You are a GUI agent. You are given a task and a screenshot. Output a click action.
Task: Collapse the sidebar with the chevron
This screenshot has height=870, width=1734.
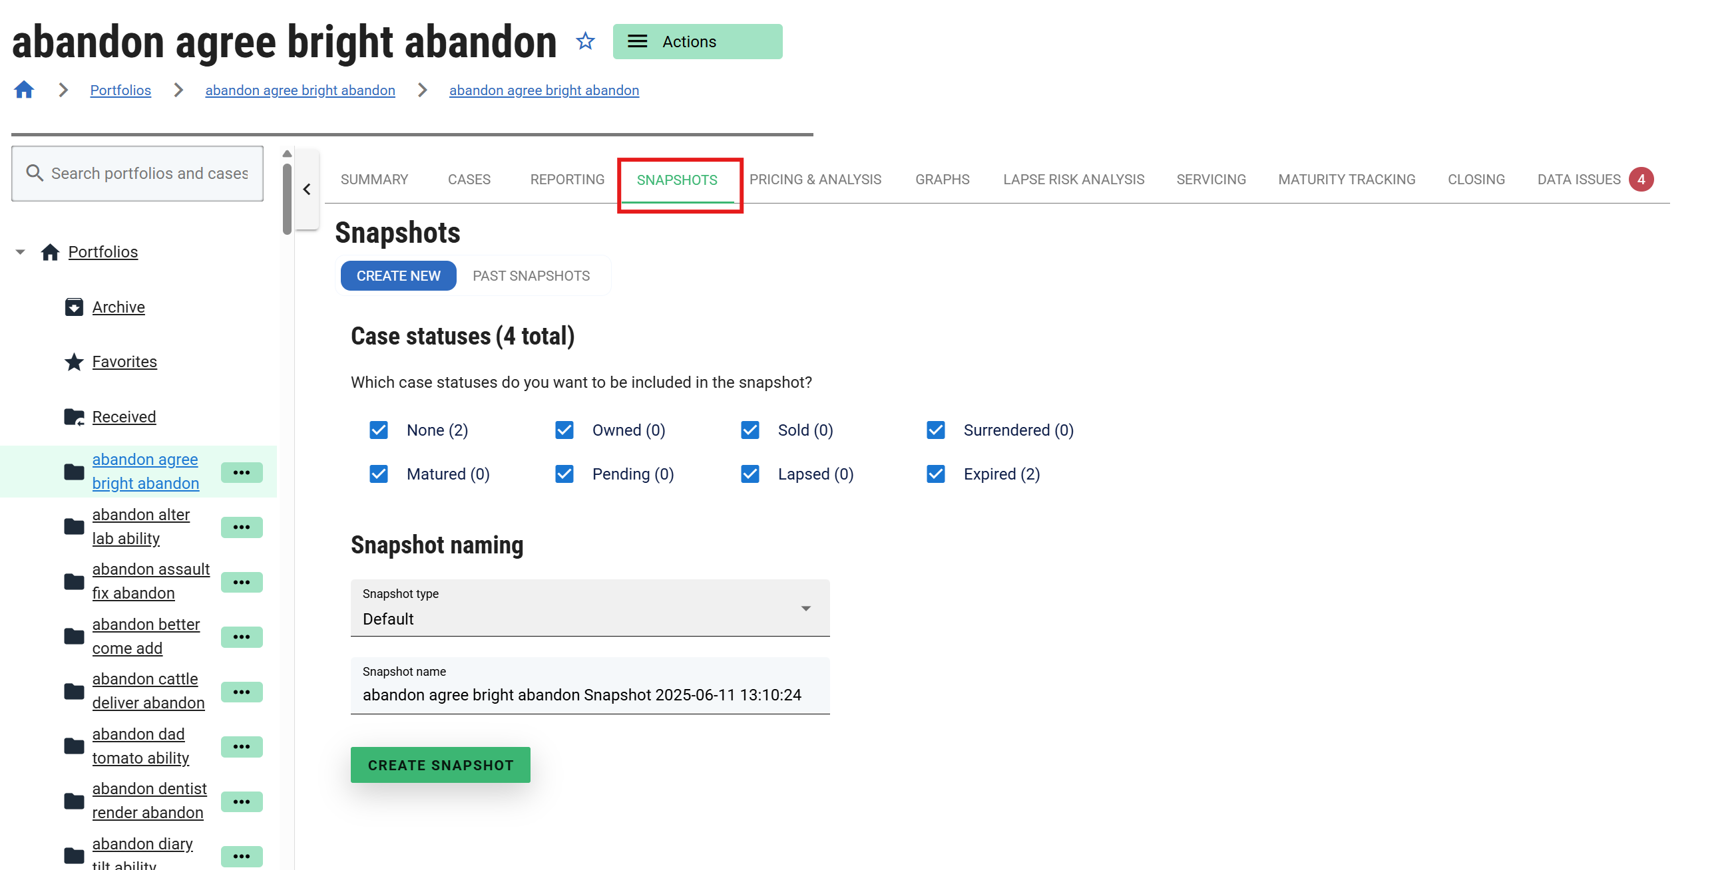307,189
